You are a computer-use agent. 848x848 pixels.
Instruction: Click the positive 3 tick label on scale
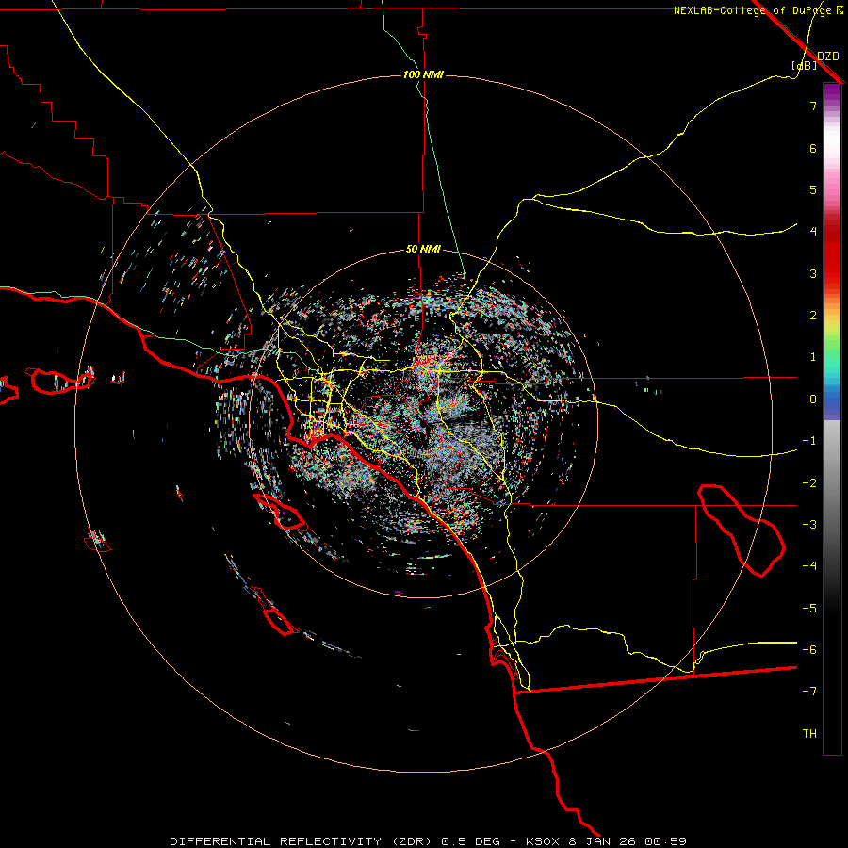(x=813, y=273)
